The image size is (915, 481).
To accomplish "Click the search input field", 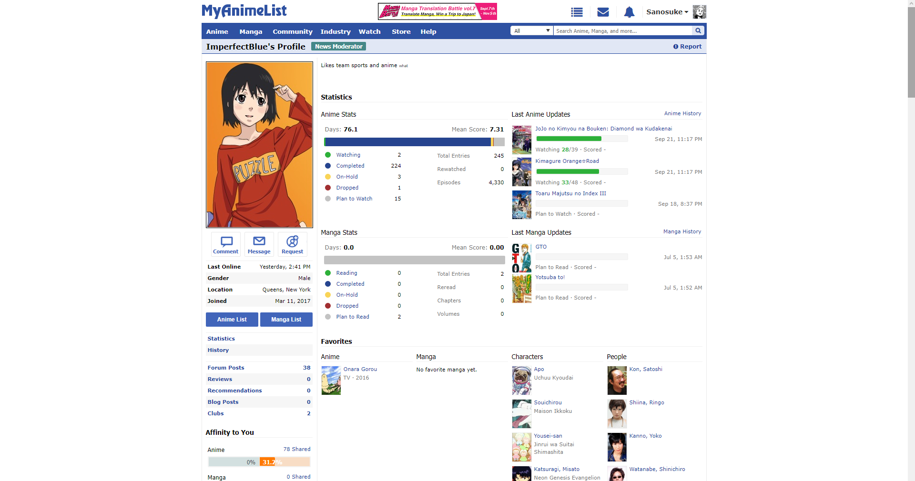I will [622, 31].
